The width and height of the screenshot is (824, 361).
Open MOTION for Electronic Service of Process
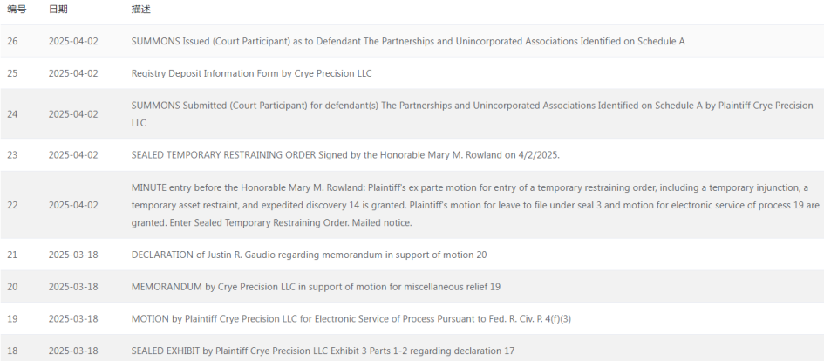point(351,319)
